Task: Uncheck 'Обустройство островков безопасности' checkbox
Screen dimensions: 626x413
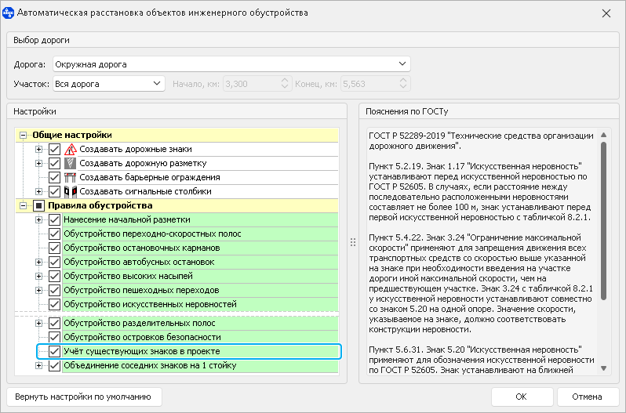Action: [x=55, y=337]
